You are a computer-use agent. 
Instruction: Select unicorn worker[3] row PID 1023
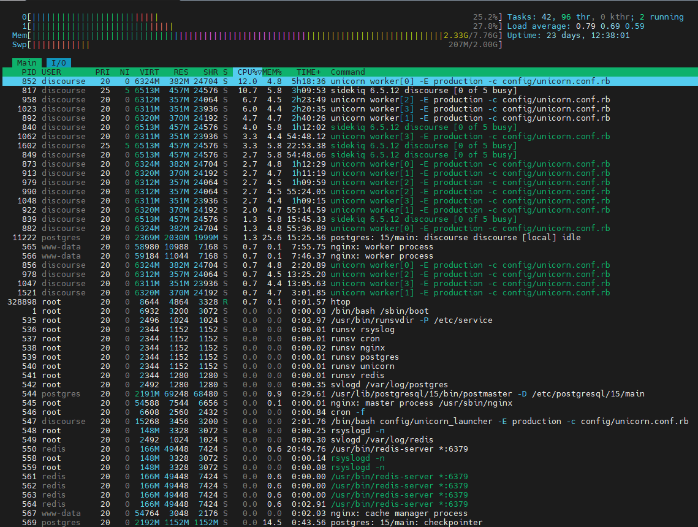(x=349, y=109)
